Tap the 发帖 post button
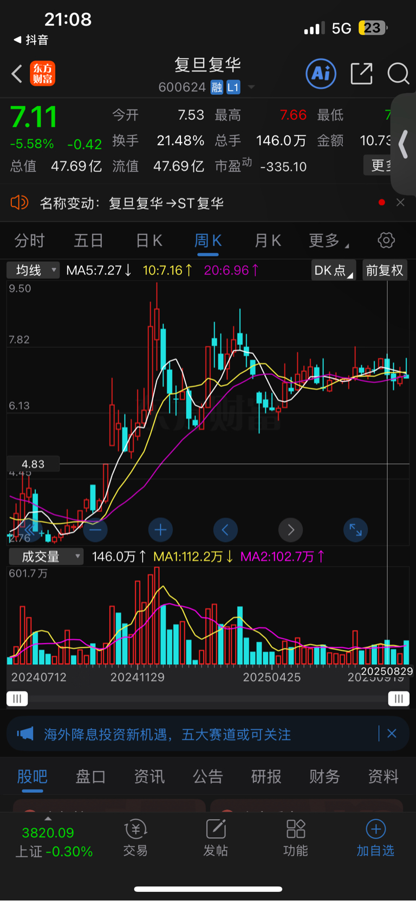416x901 pixels. click(216, 838)
